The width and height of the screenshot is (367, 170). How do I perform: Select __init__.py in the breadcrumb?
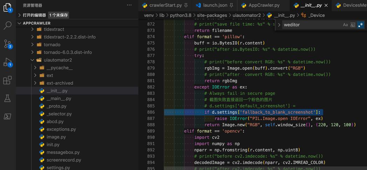point(281,15)
